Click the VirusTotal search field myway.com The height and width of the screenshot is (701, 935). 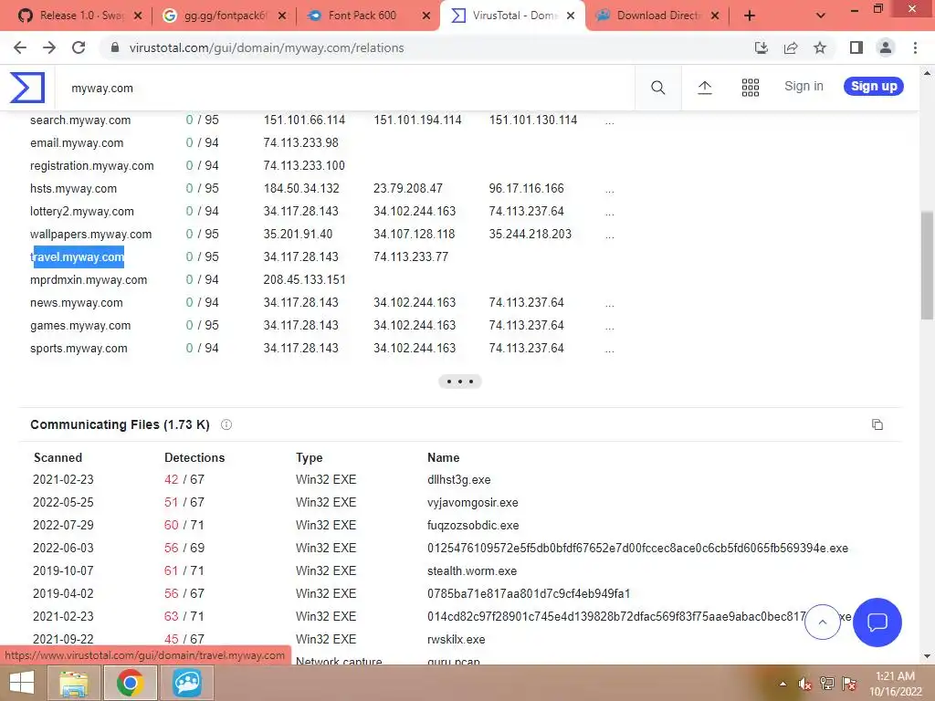[344, 89]
